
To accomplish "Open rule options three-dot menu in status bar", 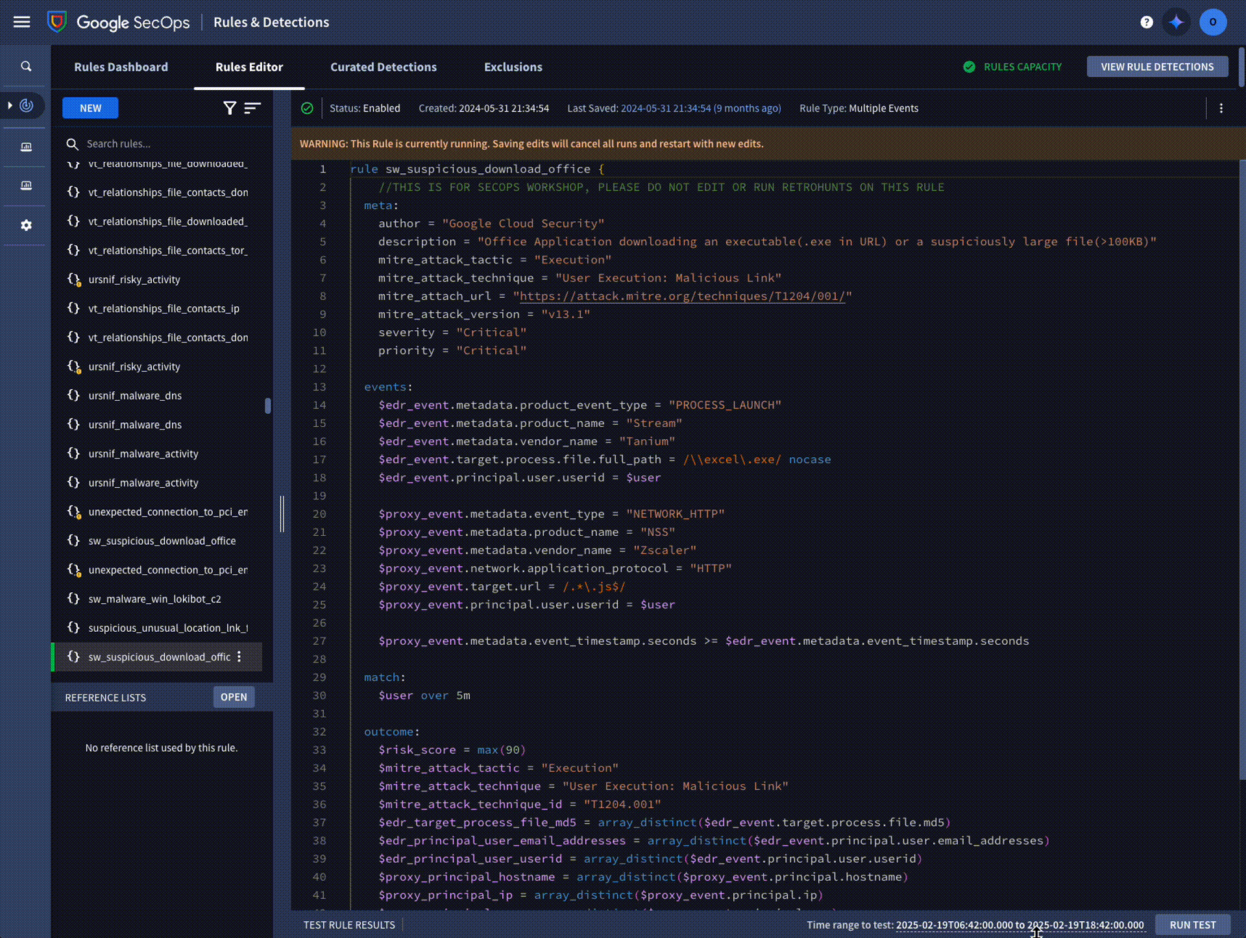I will 1221,108.
